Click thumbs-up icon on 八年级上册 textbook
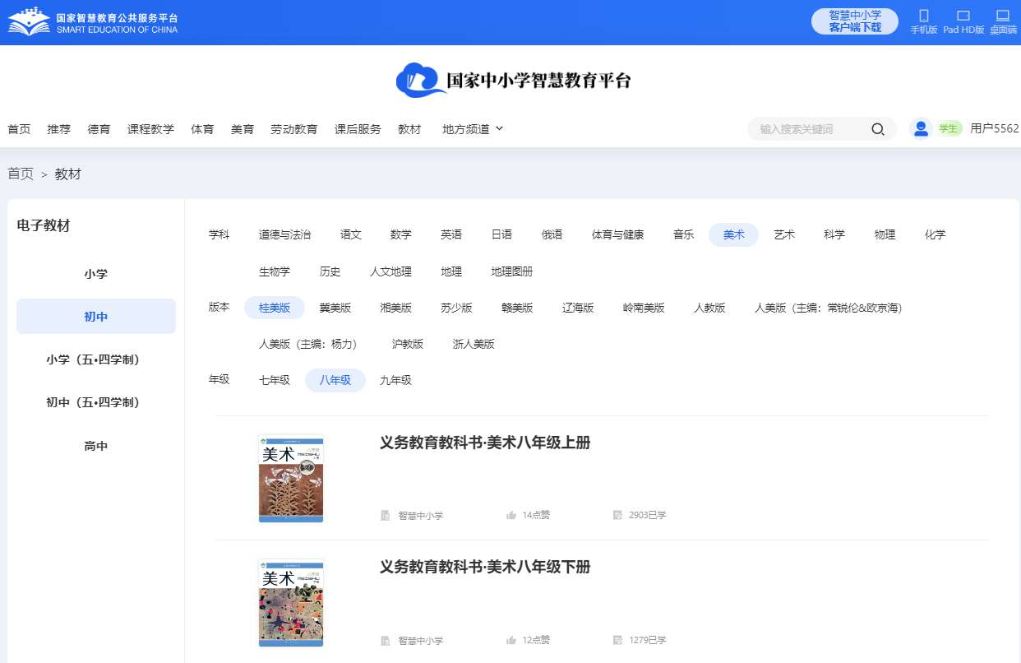Image resolution: width=1021 pixels, height=663 pixels. (x=511, y=515)
